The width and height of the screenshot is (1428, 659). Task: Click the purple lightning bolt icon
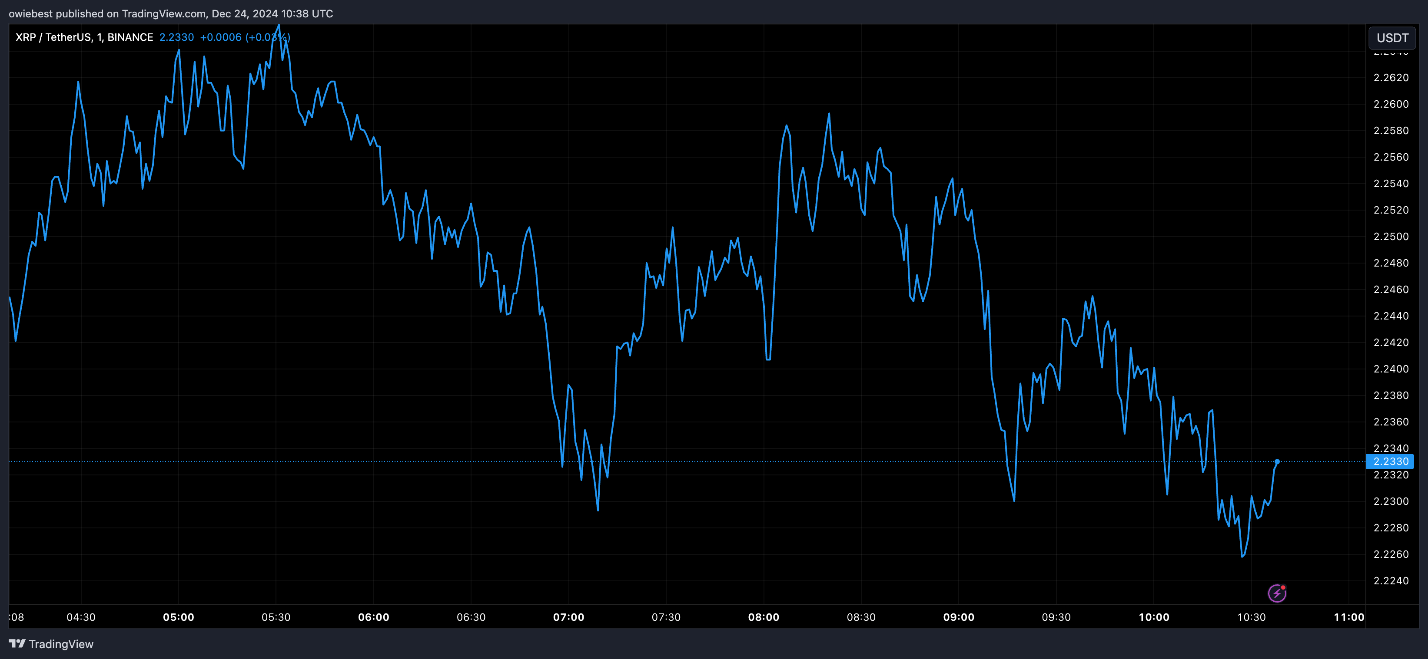tap(1277, 593)
